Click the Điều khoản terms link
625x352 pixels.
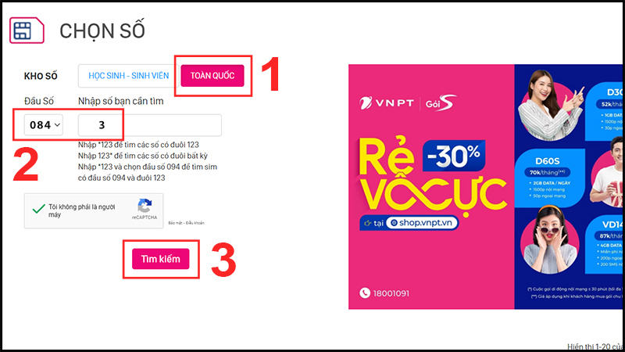[x=195, y=223]
